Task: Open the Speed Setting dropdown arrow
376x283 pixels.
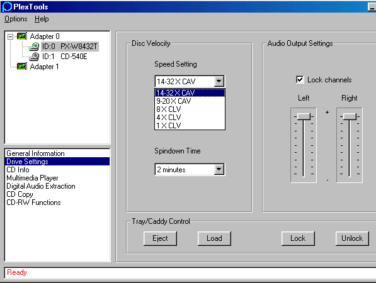Action: point(219,81)
